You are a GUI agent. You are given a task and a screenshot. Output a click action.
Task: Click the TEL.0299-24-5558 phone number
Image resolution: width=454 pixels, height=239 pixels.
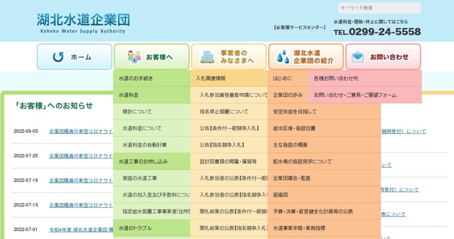(x=377, y=31)
